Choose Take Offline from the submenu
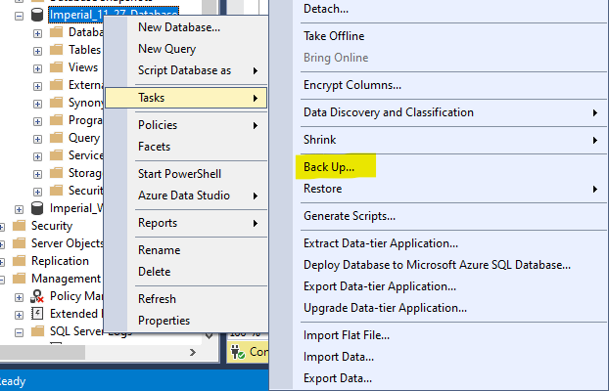The height and width of the screenshot is (391, 609). [334, 36]
